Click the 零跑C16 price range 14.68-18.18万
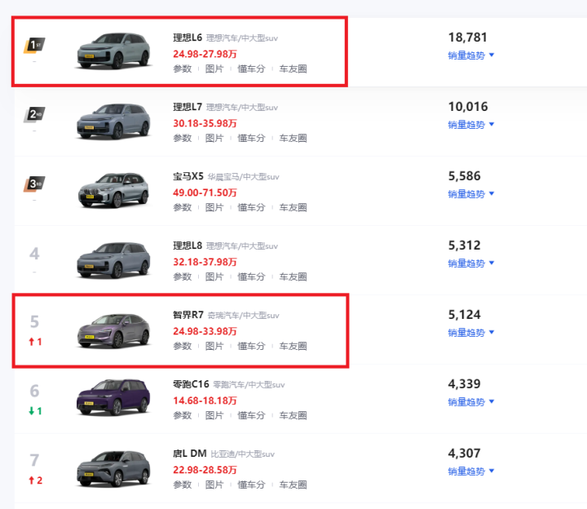 [205, 401]
